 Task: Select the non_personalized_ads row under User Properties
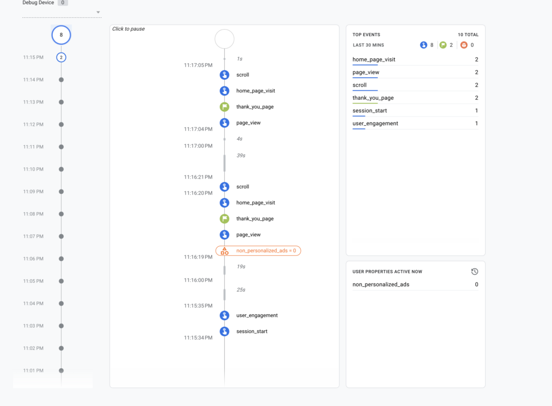click(381, 285)
